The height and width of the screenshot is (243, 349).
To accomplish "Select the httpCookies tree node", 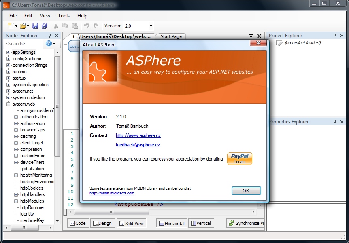I will pyautogui.click(x=32, y=188).
